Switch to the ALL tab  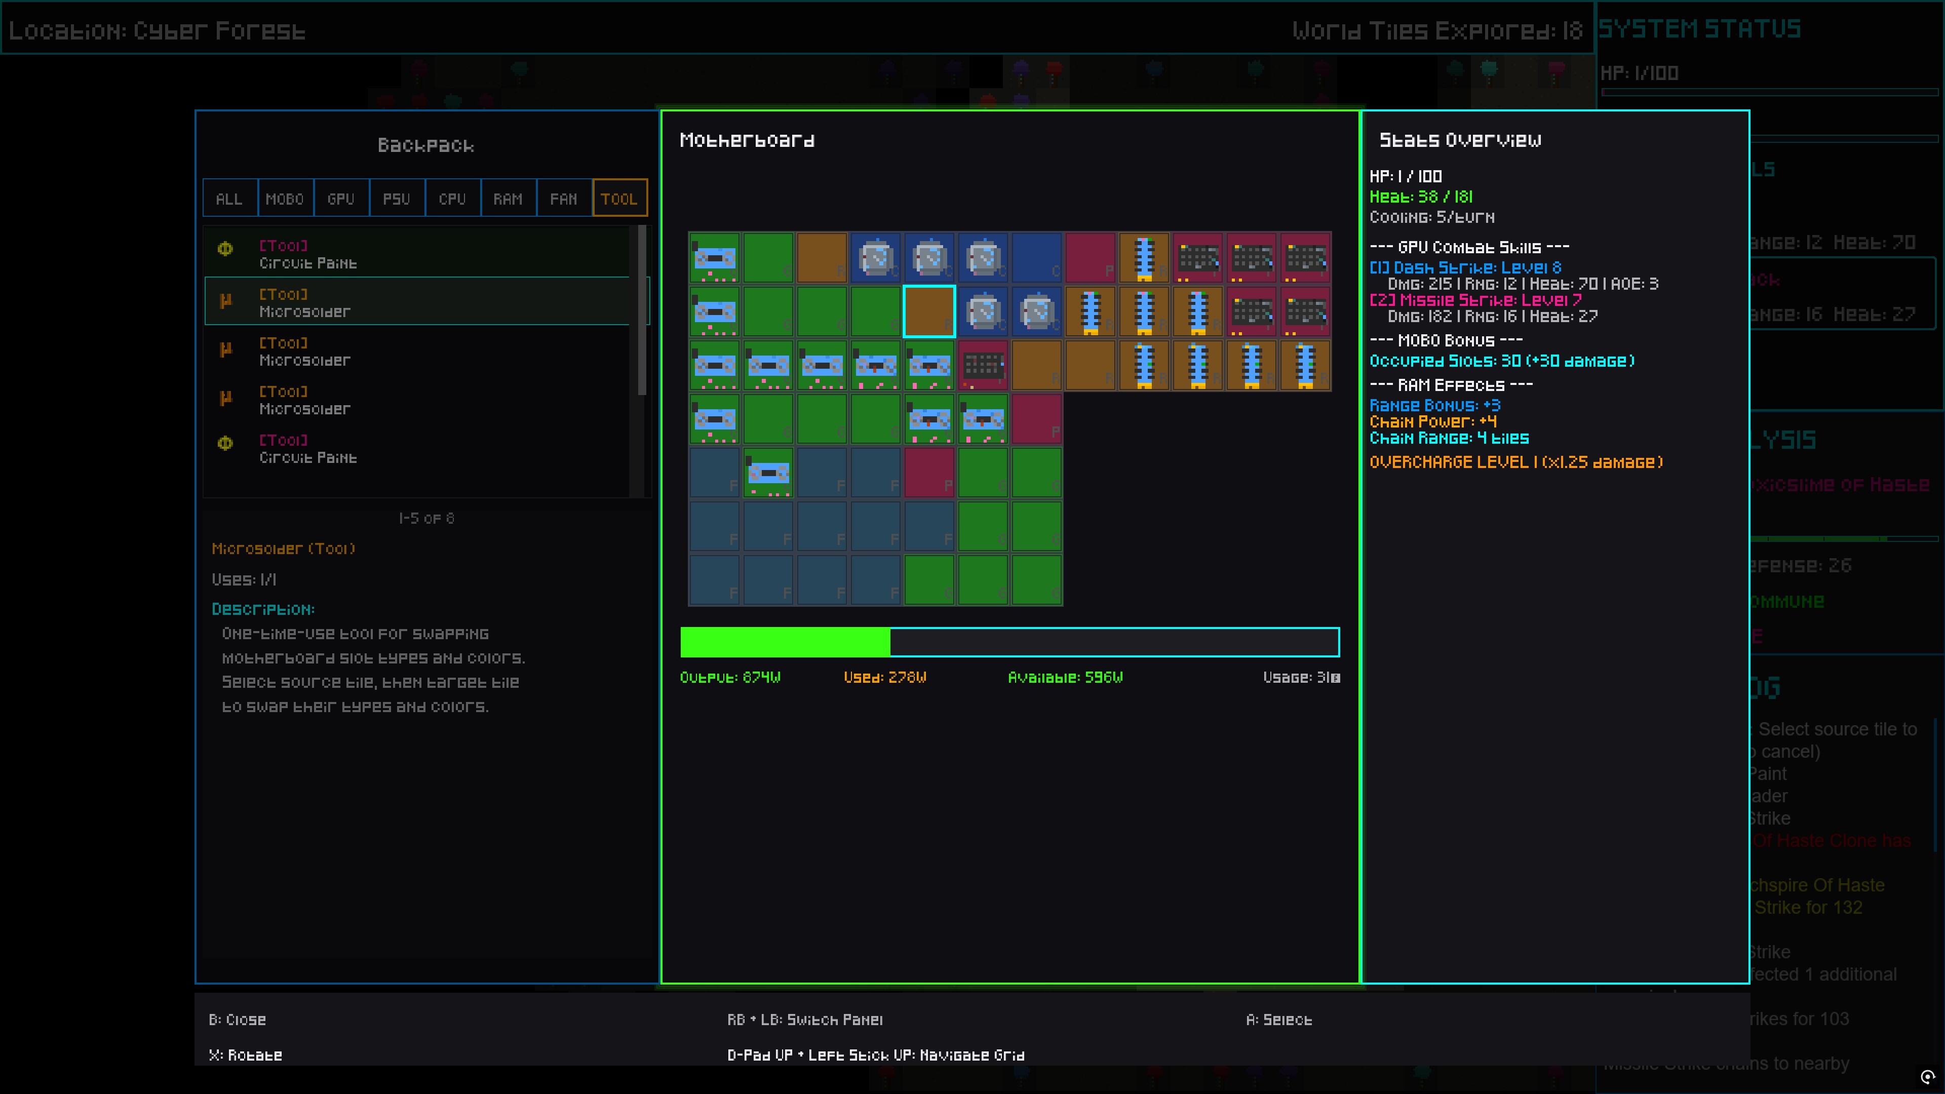pos(229,198)
